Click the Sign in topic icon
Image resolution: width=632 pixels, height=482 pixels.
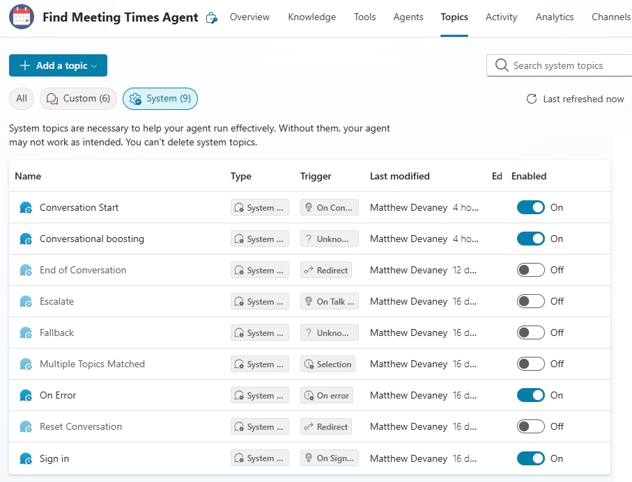click(x=26, y=458)
